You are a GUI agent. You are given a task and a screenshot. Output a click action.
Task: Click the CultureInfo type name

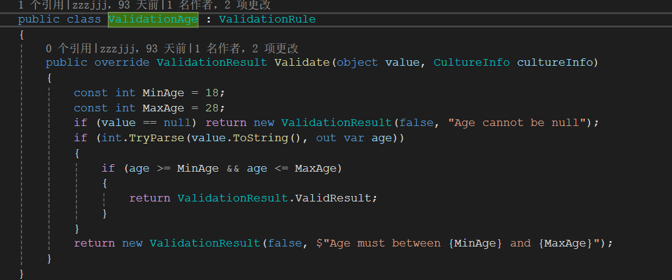click(x=471, y=63)
